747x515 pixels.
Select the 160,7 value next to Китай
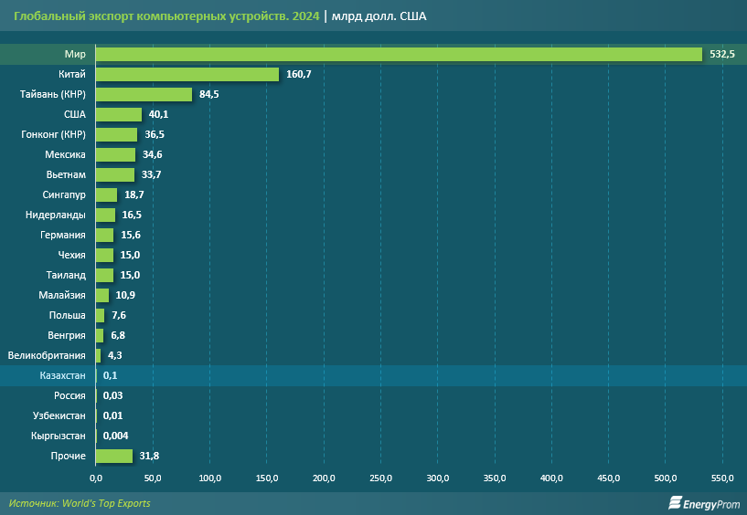coord(299,74)
